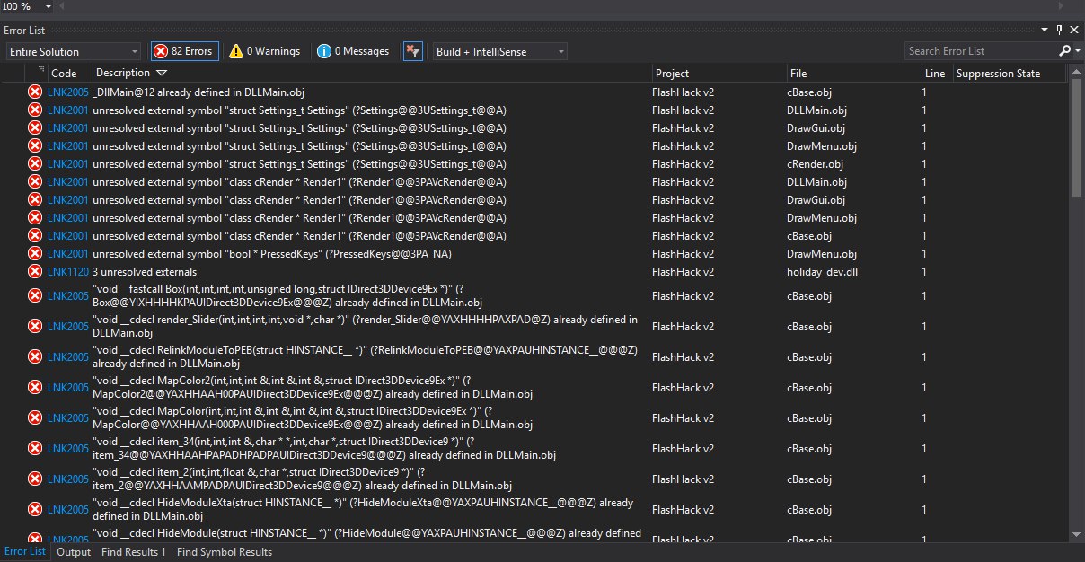This screenshot has height=562, width=1085.
Task: Sort by the Code column header
Action: (x=64, y=74)
